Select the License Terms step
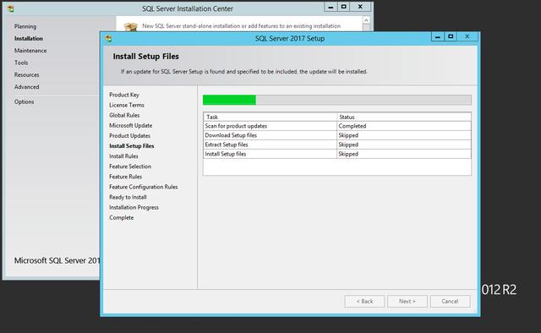This screenshot has height=333, width=541. (x=127, y=105)
